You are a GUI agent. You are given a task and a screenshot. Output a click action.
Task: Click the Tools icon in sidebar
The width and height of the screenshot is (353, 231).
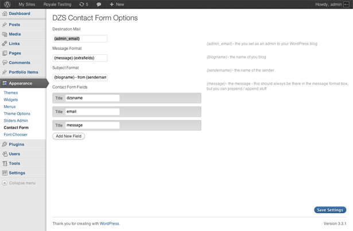click(x=5, y=164)
